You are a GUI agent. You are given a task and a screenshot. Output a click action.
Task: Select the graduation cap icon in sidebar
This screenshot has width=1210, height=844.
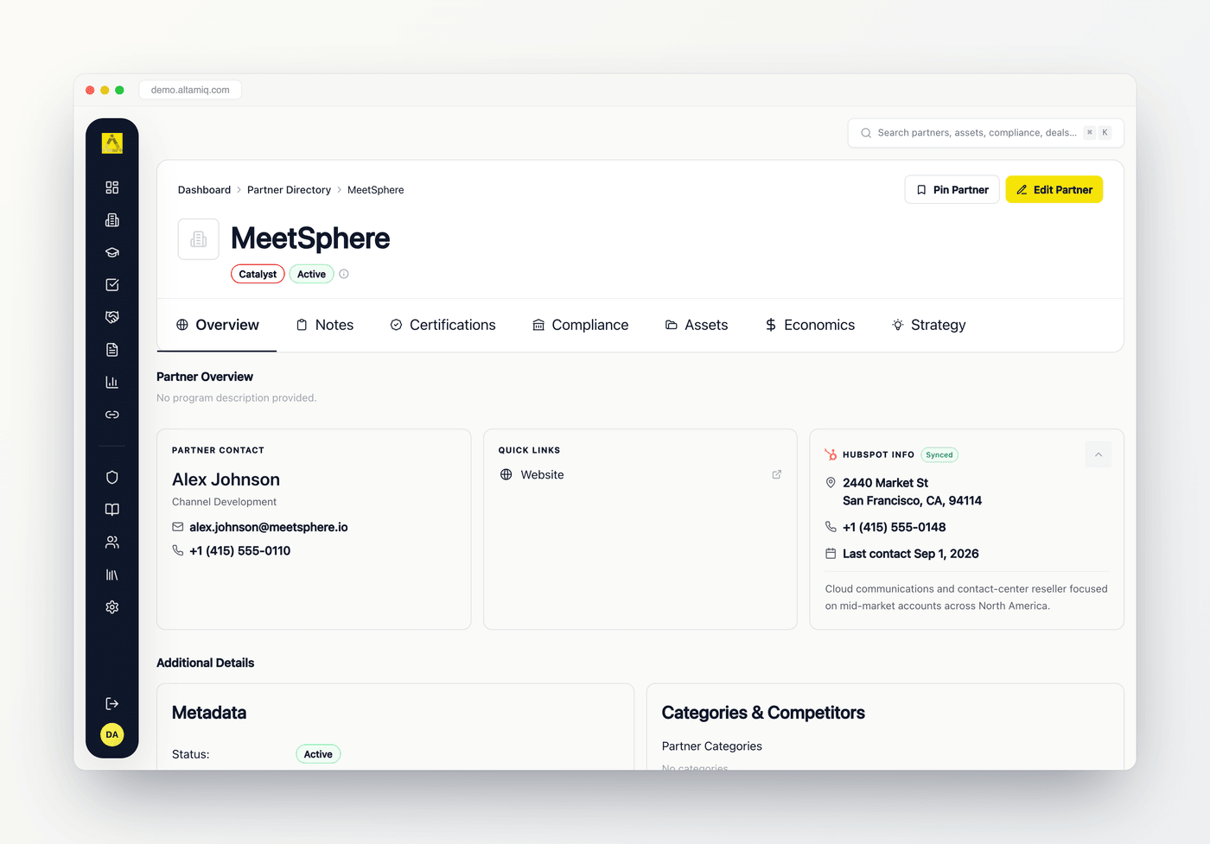[112, 252]
